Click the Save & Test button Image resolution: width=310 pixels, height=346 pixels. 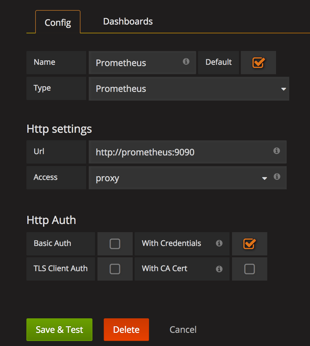[x=59, y=329]
